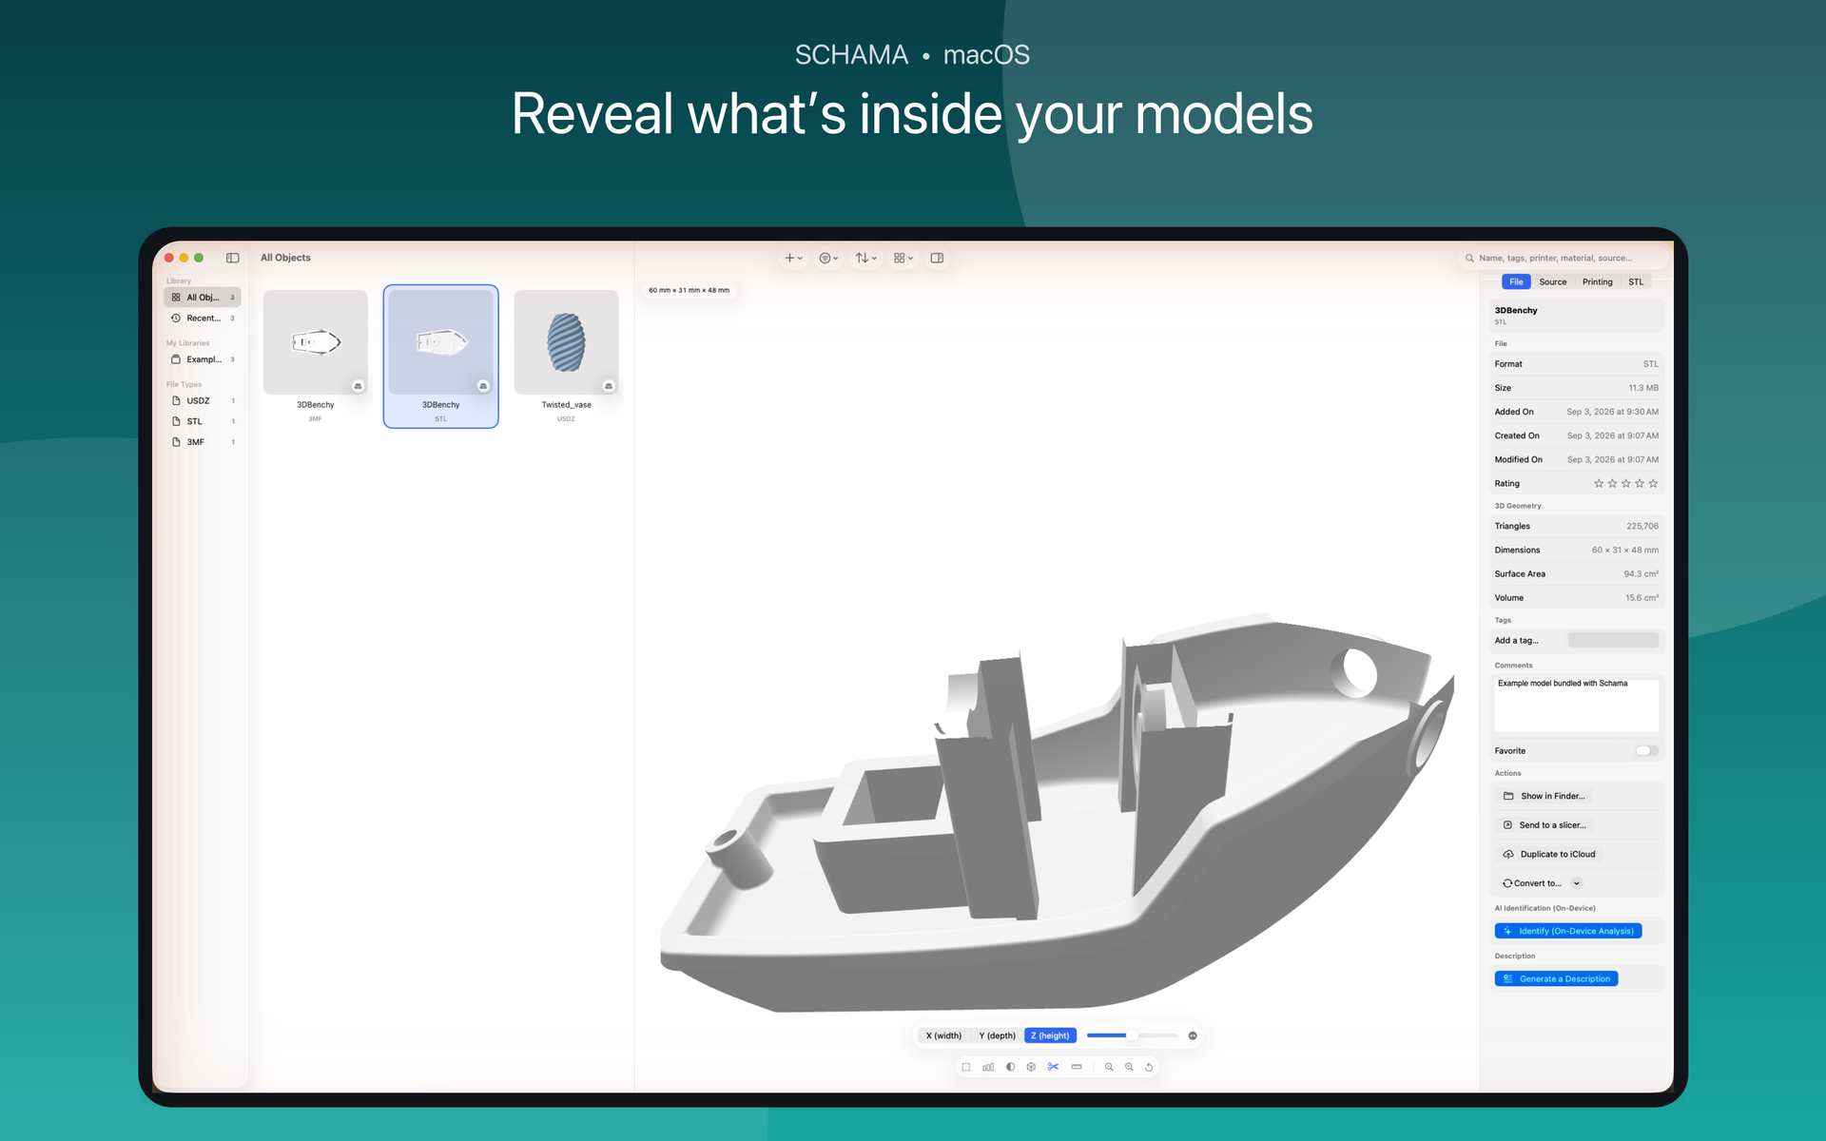1826x1141 pixels.
Task: Zoom in on the 3D view
Action: pyautogui.click(x=1129, y=1067)
